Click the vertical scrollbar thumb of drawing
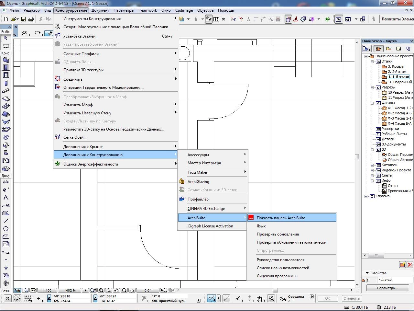414x311 pixels. pos(357,156)
